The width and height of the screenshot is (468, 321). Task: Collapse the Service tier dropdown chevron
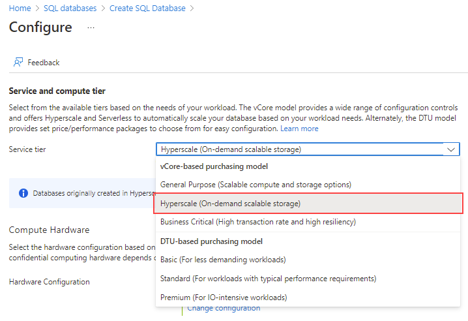pos(452,149)
